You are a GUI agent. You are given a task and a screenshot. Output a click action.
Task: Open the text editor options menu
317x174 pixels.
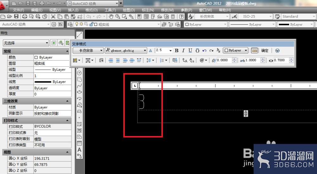click(277, 51)
